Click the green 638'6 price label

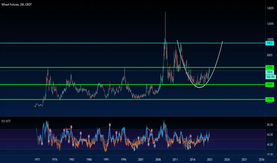coord(270,67)
